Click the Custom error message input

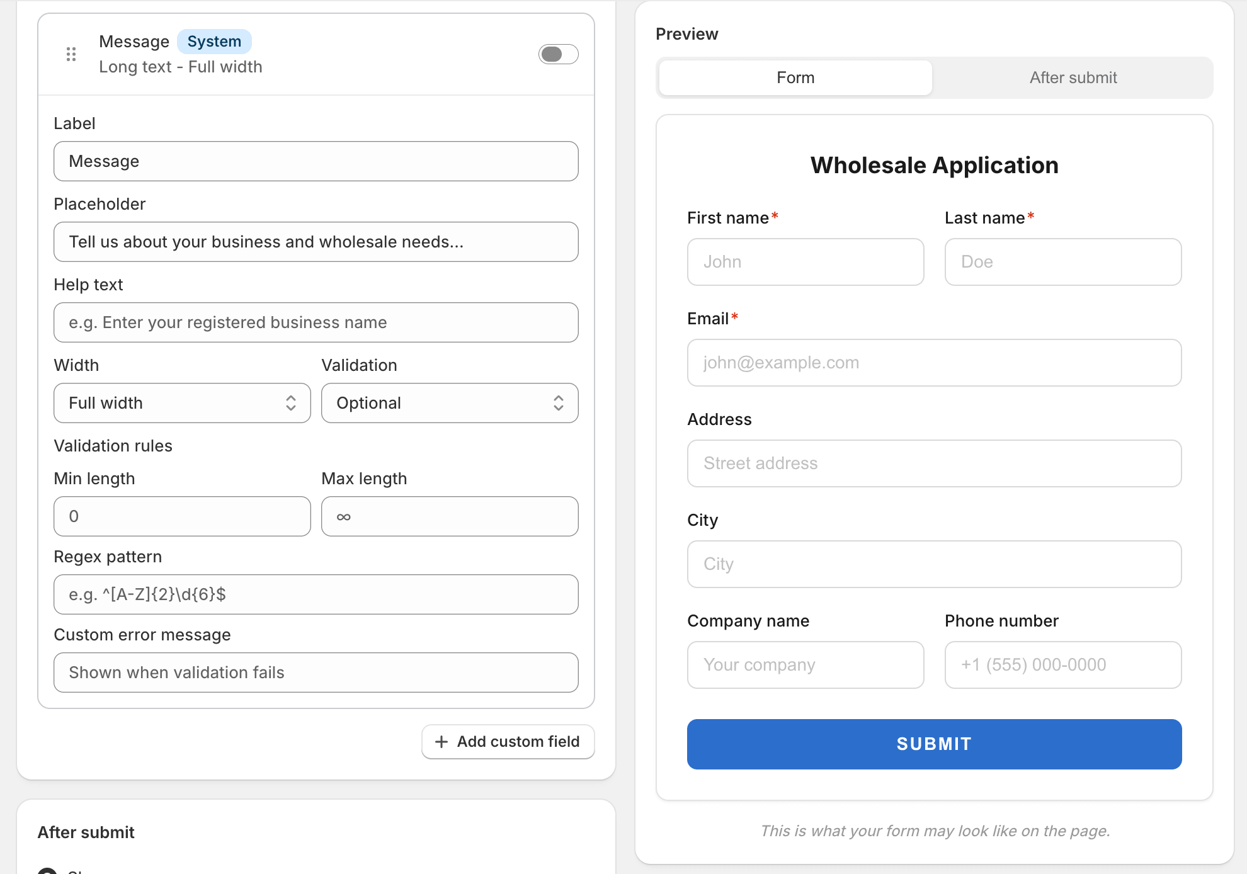(x=316, y=673)
